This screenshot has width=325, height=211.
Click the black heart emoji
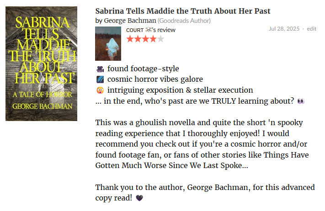139,198
